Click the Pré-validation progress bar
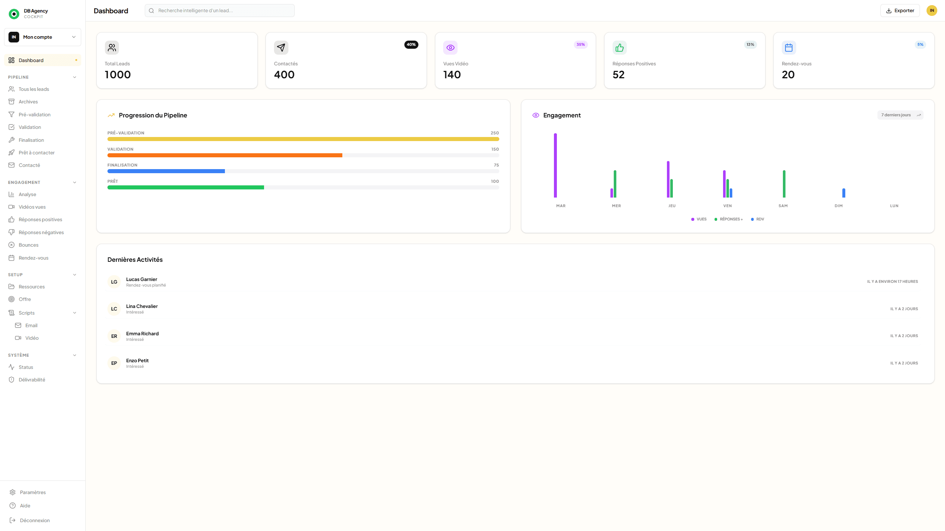The image size is (945, 531). point(303,139)
